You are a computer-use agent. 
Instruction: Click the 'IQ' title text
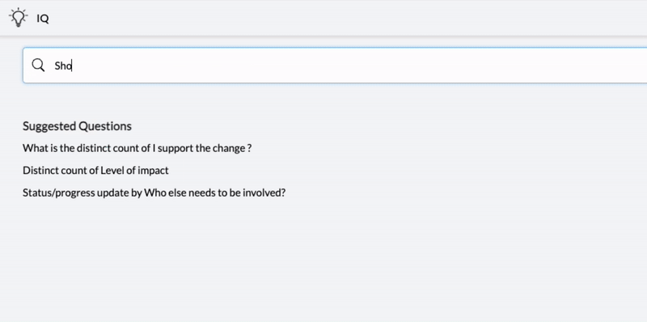coord(43,19)
